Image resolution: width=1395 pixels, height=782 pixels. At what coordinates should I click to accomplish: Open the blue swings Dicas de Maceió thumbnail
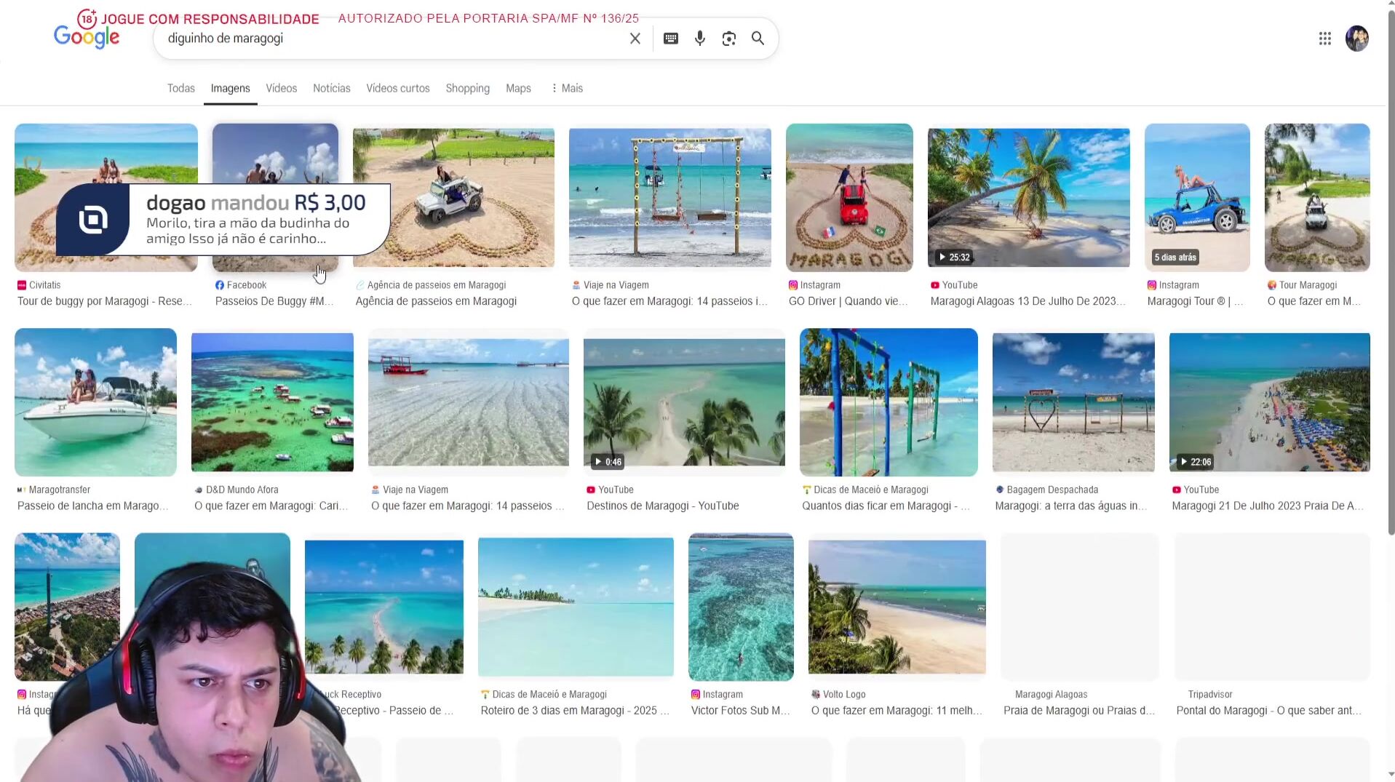(889, 402)
